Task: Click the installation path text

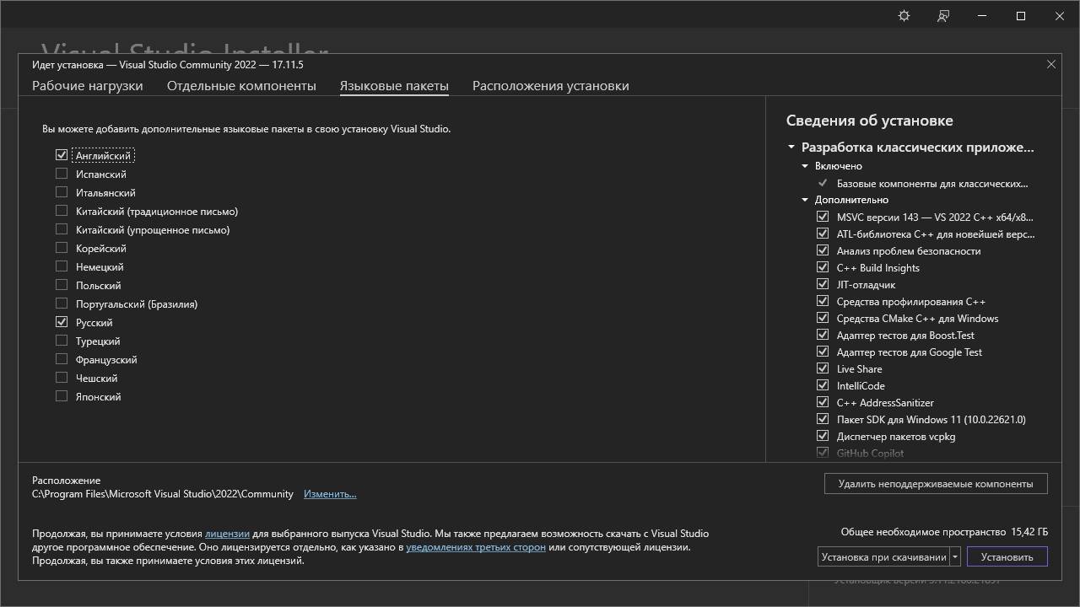Action: tap(163, 494)
